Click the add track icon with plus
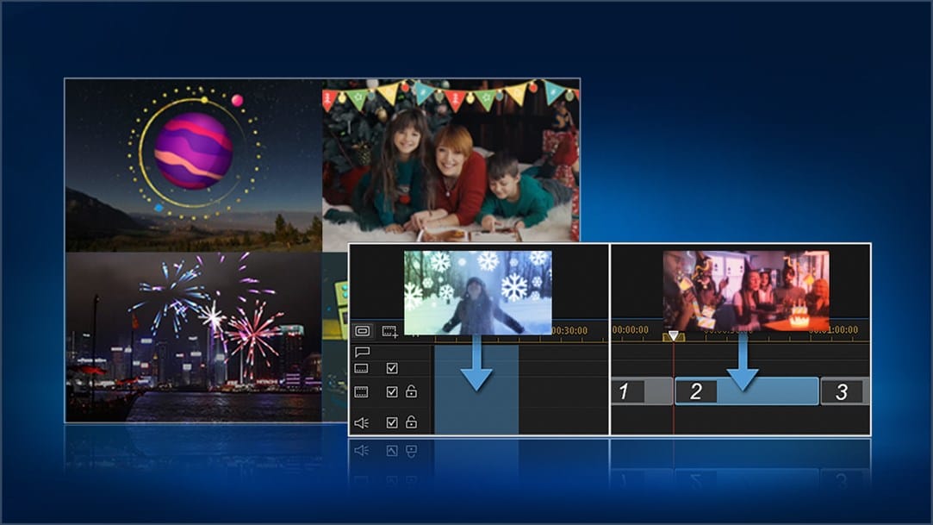Screen dimensions: 933x525 pyautogui.click(x=390, y=331)
